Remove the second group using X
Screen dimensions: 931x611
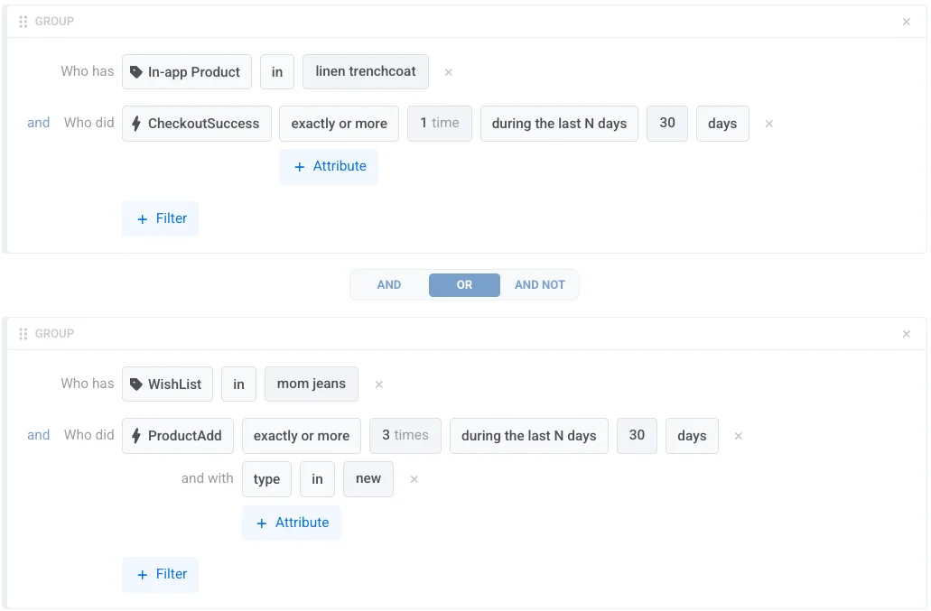point(907,334)
